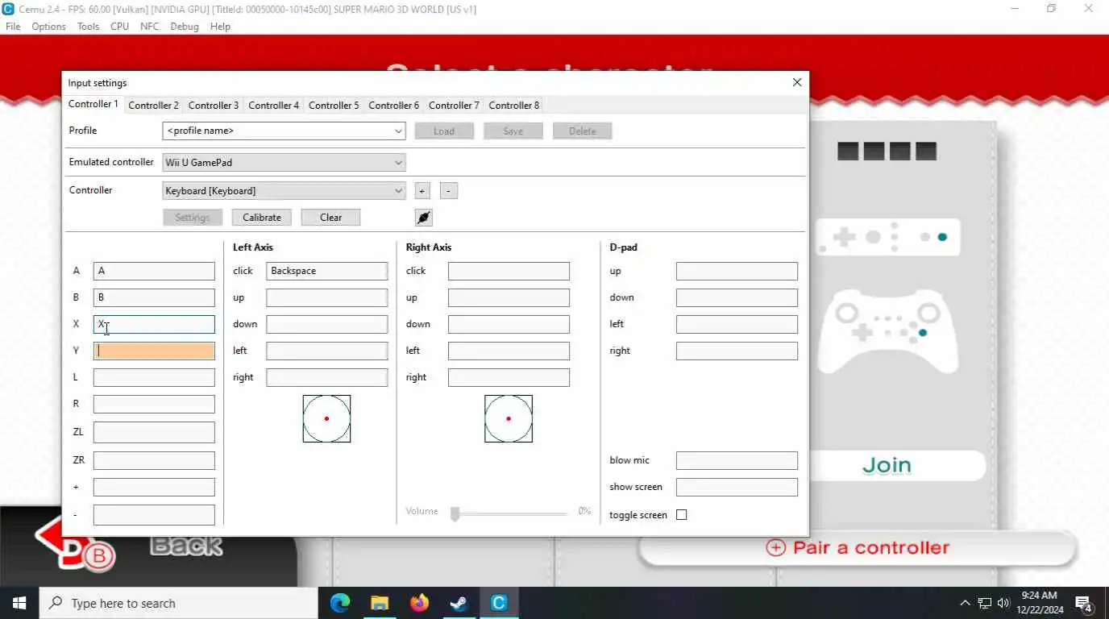1109x619 pixels.
Task: Click the Settings button
Action: click(x=193, y=218)
